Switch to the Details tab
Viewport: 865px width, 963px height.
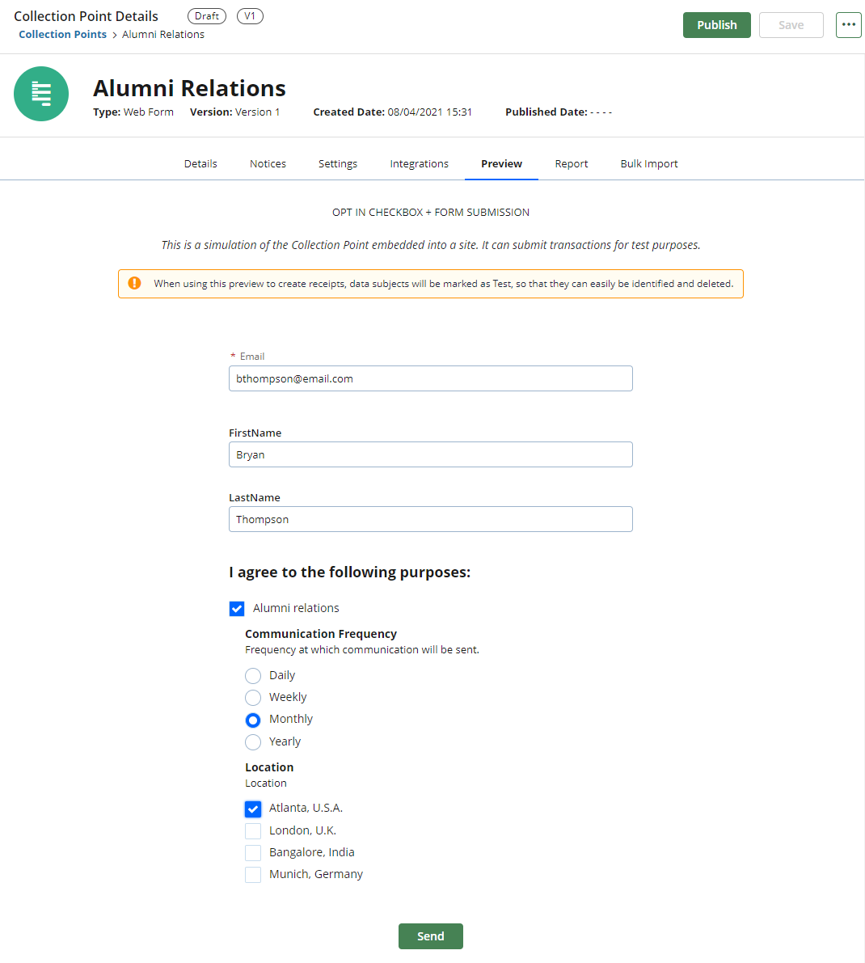(200, 164)
